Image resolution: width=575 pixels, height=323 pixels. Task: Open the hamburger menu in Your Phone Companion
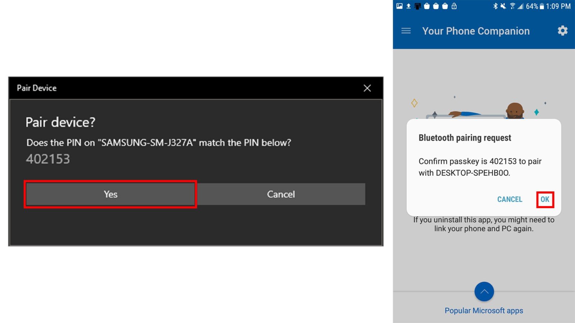406,31
